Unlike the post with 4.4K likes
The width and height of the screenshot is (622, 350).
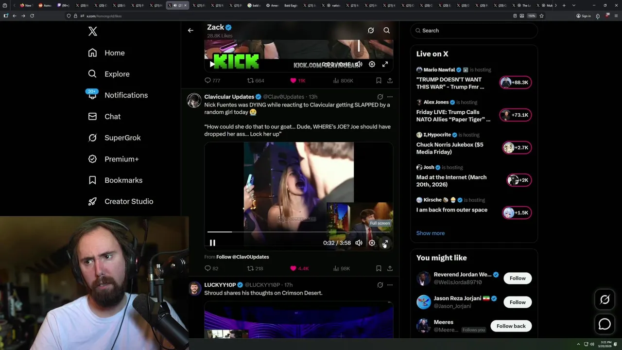299,268
